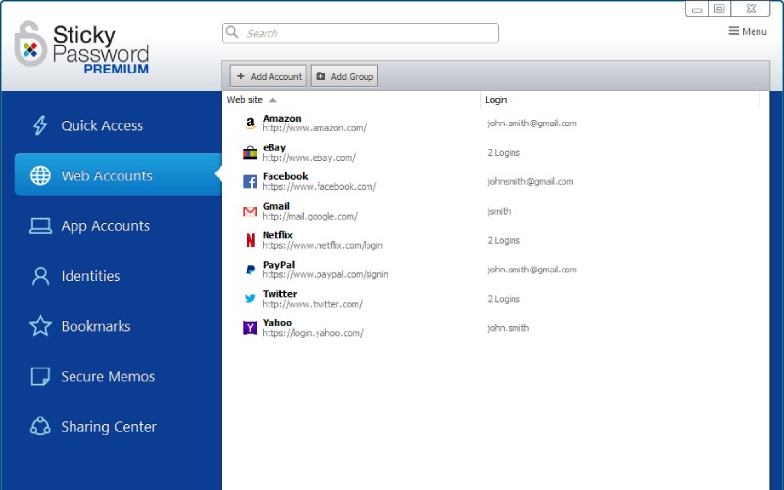The image size is (784, 490).
Task: Click the Identities person icon
Action: tap(40, 276)
